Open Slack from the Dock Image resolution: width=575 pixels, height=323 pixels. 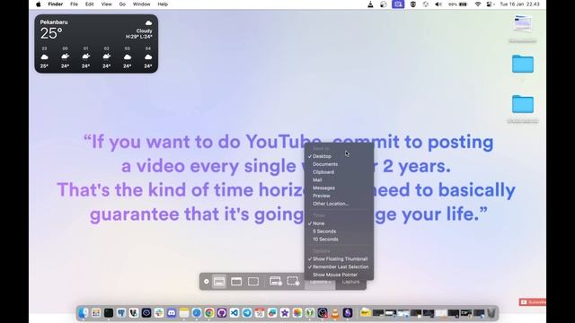(159, 313)
